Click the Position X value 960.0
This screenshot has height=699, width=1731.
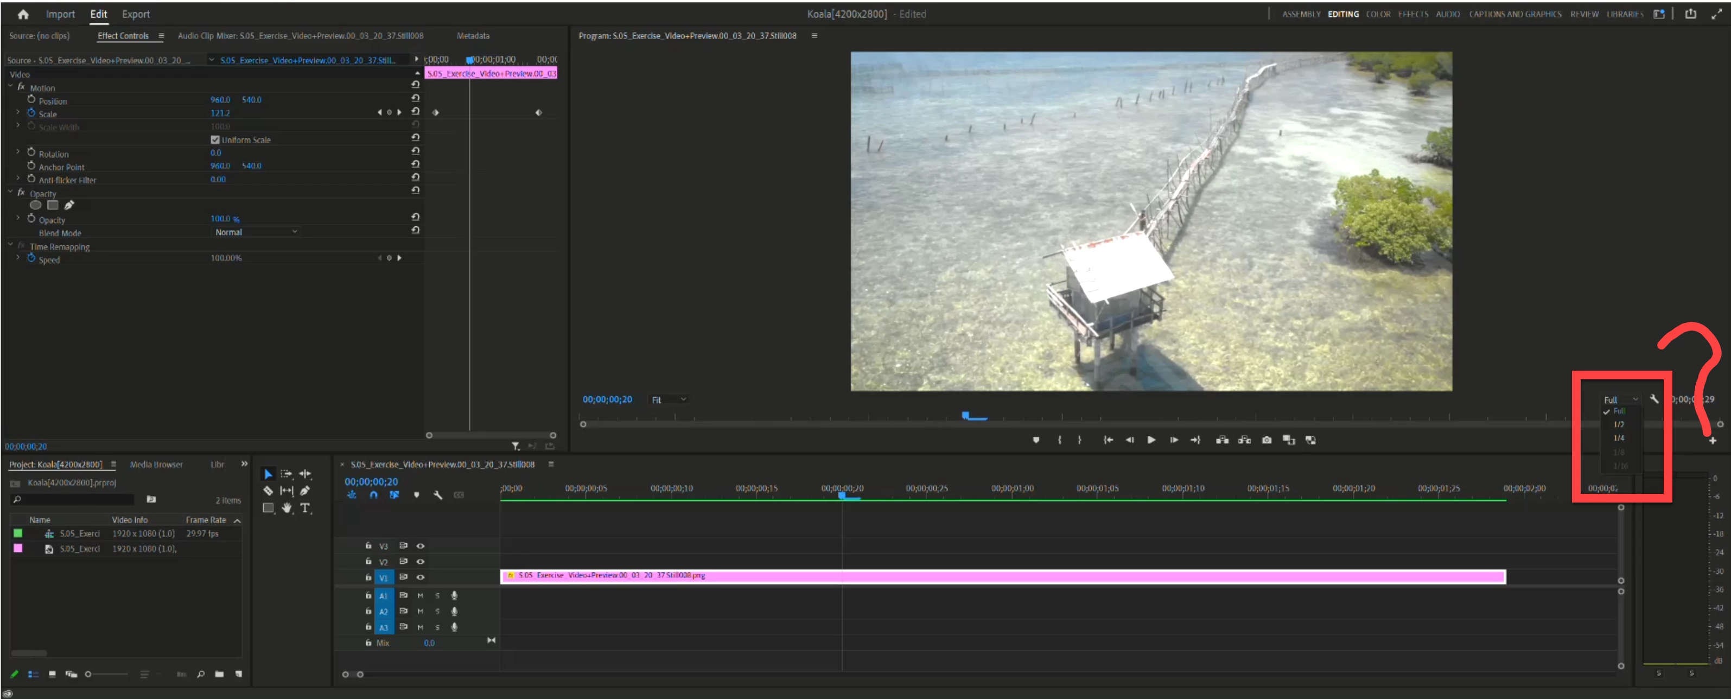point(220,99)
